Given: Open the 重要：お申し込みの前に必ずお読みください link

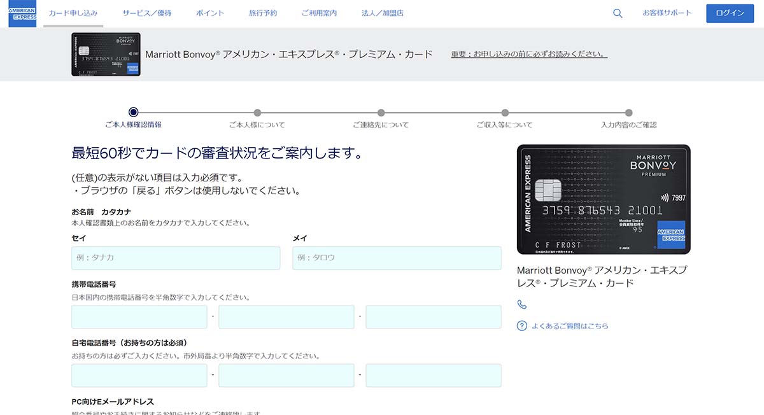Looking at the screenshot, I should pos(529,54).
